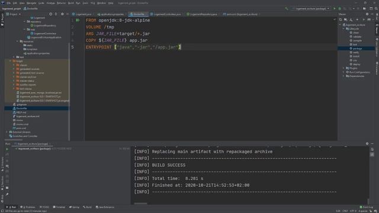Open the Event Log in status bar

point(366,207)
